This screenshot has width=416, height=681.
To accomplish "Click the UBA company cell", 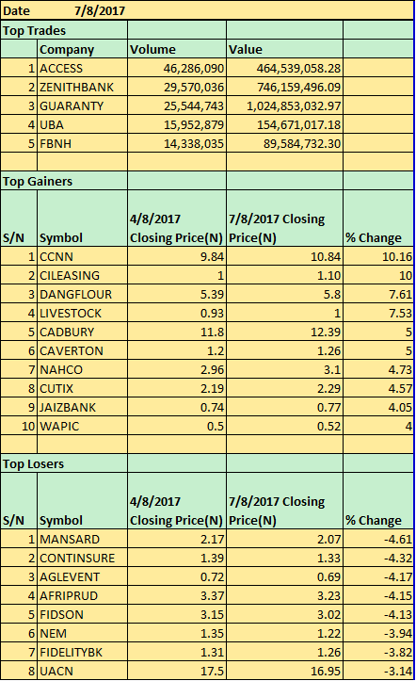I will coord(83,124).
